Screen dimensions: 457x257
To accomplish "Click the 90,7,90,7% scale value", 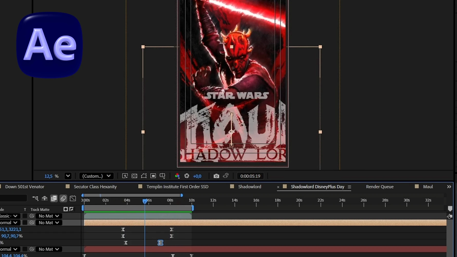I will 12,236.
